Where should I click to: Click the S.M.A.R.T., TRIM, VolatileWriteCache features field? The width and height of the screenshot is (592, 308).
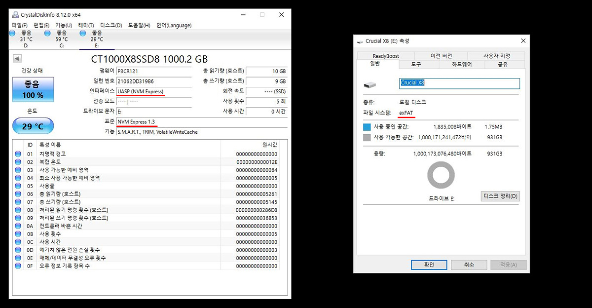click(201, 132)
